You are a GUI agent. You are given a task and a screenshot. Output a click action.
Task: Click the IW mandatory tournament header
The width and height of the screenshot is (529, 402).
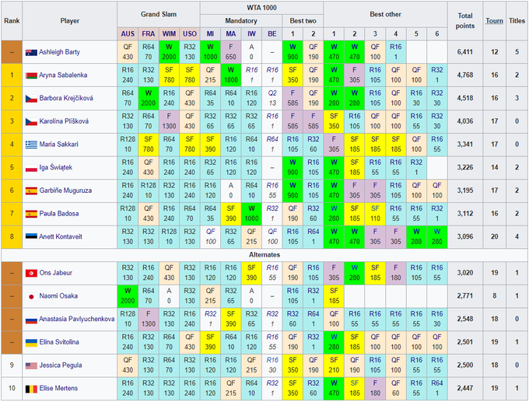[x=250, y=33]
